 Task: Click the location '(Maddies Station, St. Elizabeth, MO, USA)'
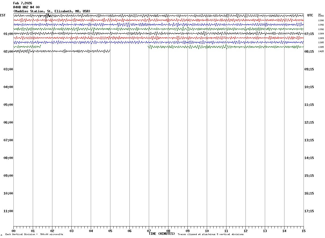(52, 11)
